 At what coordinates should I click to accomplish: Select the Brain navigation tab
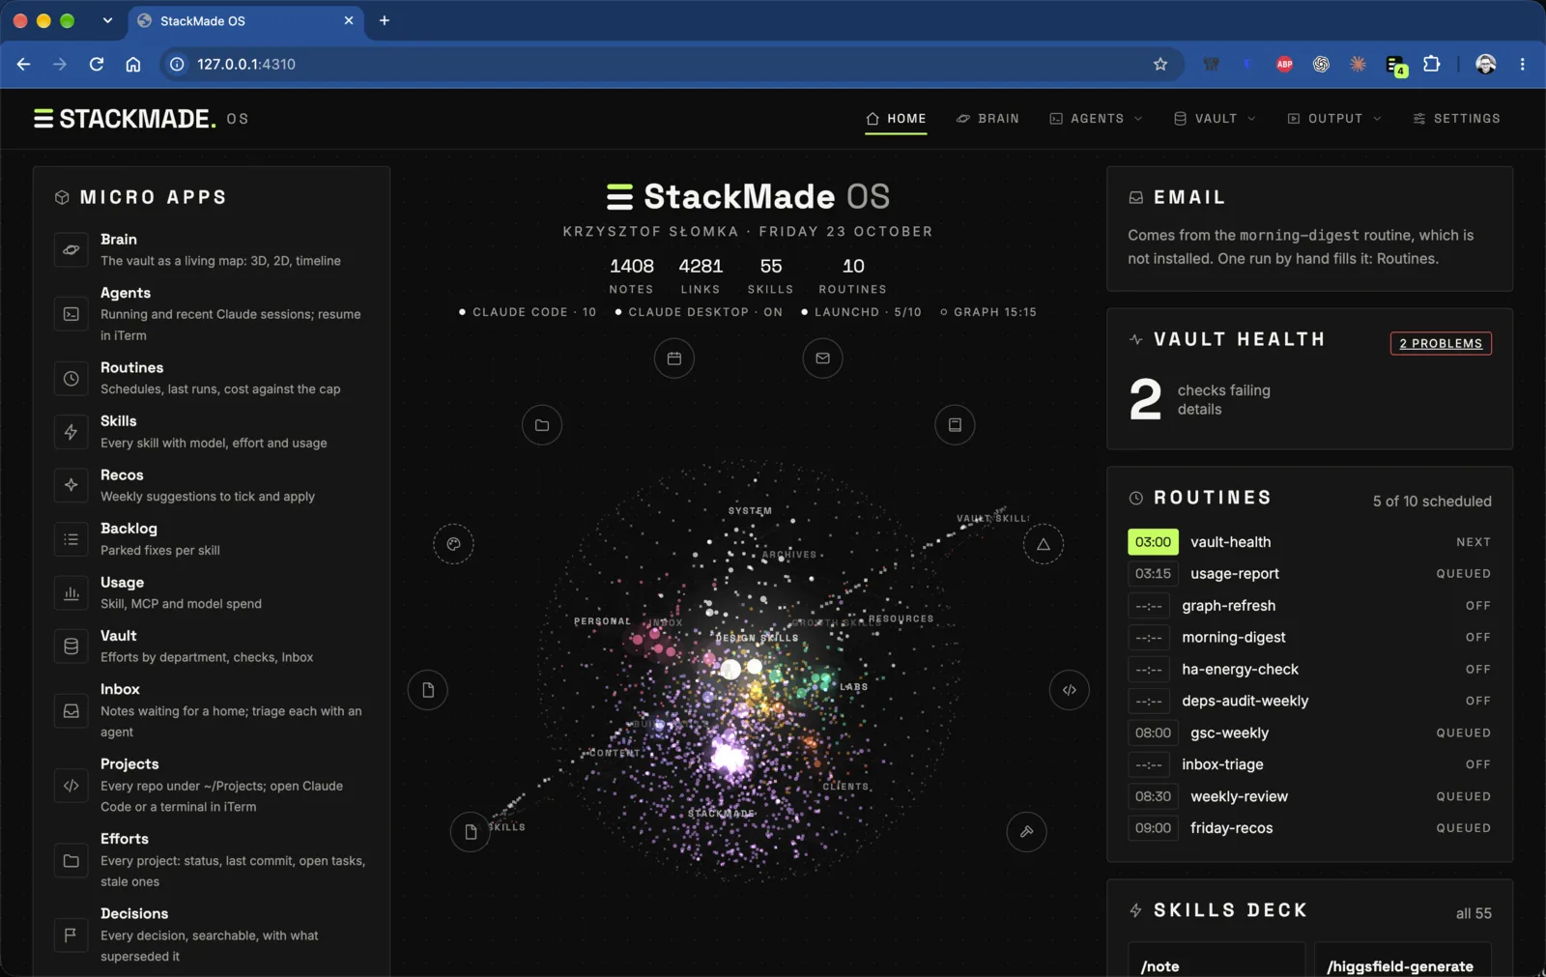tap(988, 119)
